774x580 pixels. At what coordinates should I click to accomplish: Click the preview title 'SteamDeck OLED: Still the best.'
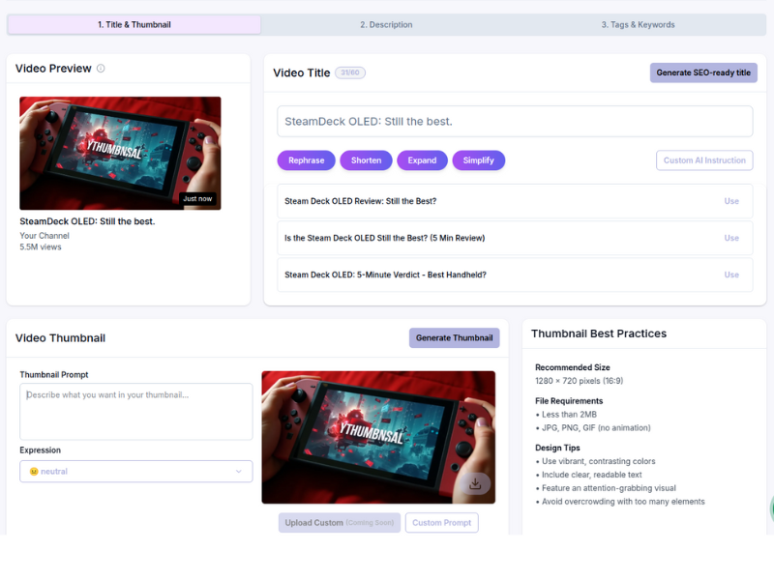[x=87, y=221]
